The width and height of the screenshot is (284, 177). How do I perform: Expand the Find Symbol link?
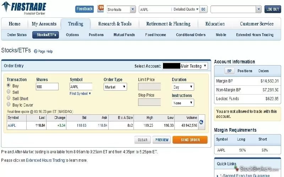pyautogui.click(x=80, y=93)
